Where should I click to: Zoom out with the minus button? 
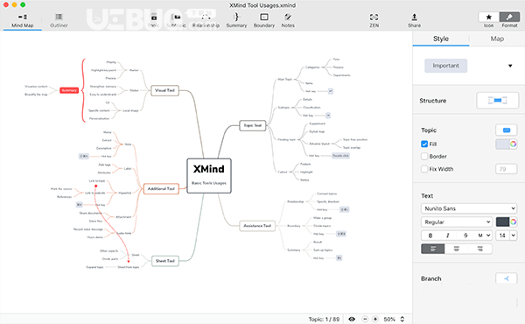365,320
